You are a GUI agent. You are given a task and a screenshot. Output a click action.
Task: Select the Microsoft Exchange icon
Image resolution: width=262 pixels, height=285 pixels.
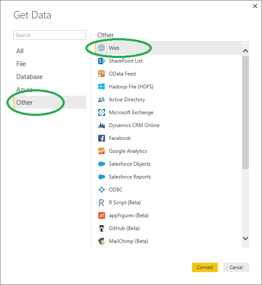click(102, 112)
